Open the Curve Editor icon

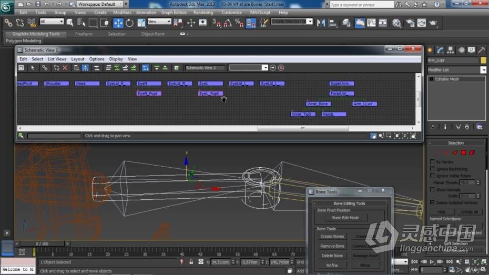[x=371, y=23]
